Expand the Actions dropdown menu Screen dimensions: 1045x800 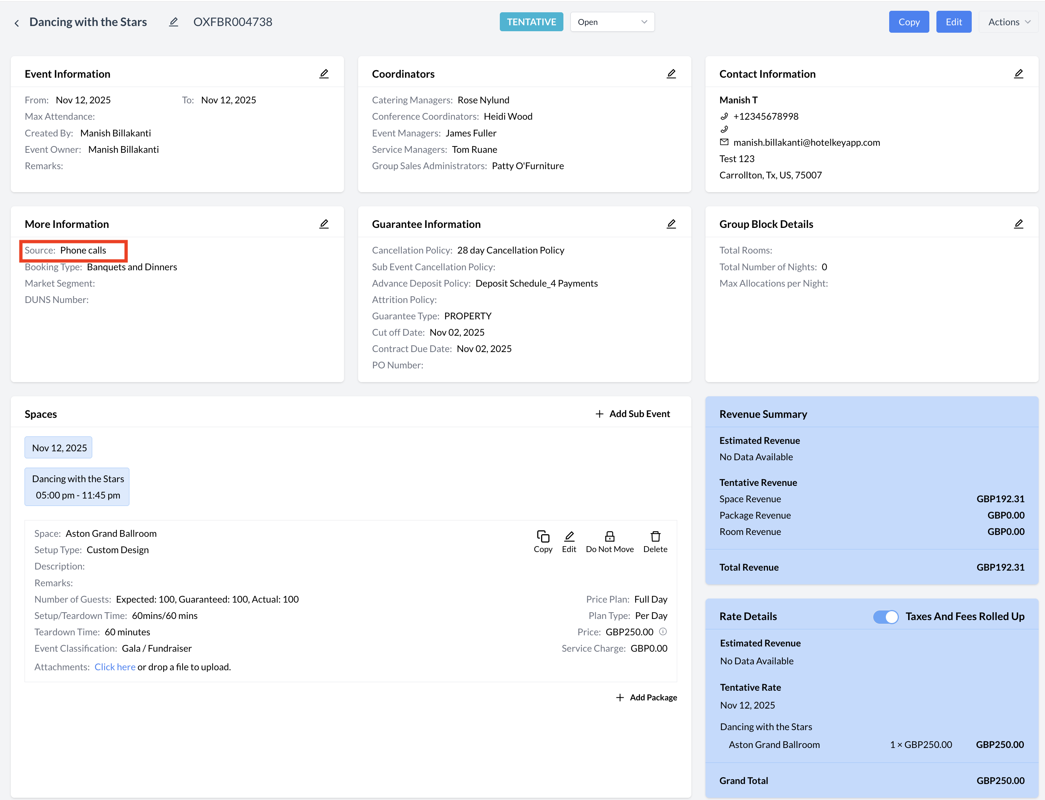tap(1008, 22)
